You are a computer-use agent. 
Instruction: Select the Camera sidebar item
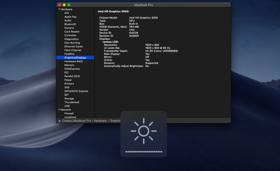pyautogui.click(x=69, y=28)
